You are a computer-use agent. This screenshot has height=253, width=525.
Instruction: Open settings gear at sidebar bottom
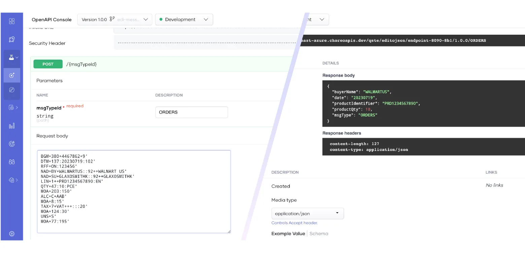tap(12, 234)
